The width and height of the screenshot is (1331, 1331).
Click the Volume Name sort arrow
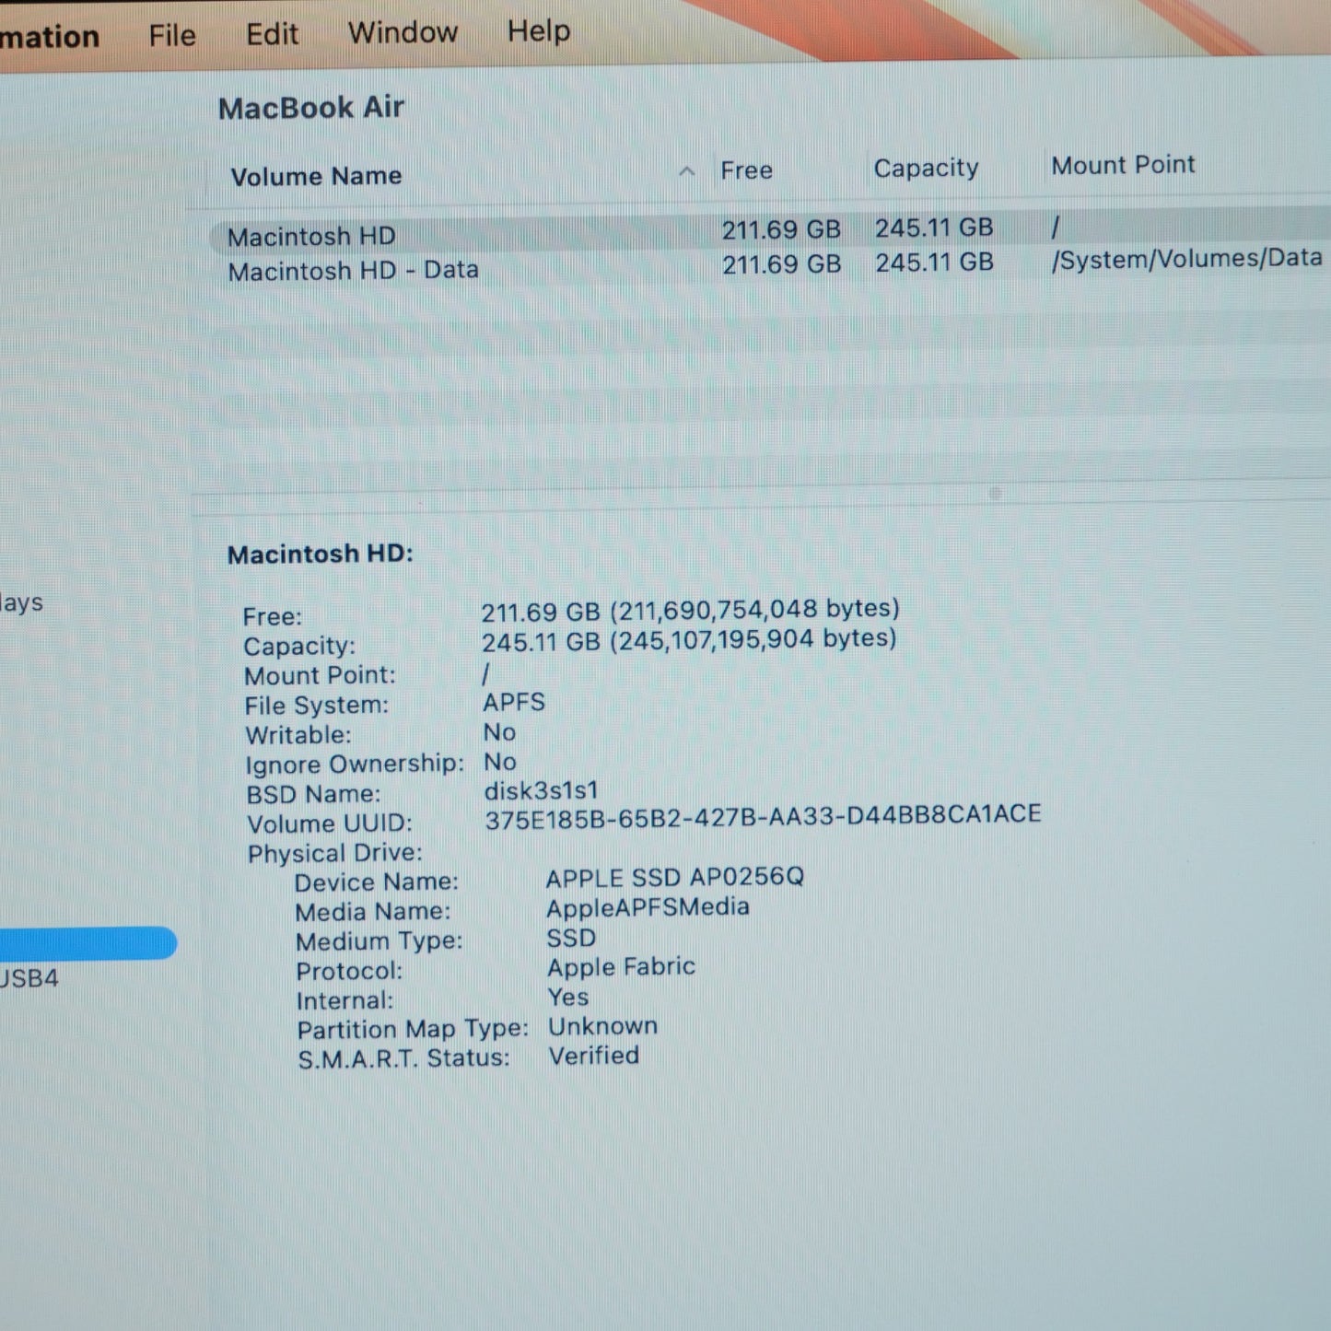pos(686,171)
